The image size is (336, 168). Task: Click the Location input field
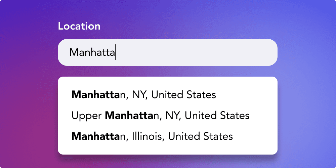pyautogui.click(x=167, y=52)
